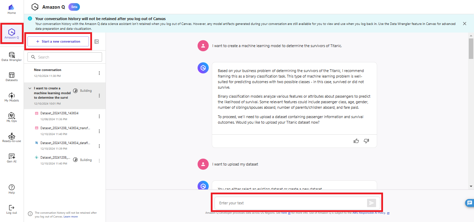This screenshot has width=474, height=222.
Task: Click user avatar next to Titanic message
Action: [x=203, y=46]
